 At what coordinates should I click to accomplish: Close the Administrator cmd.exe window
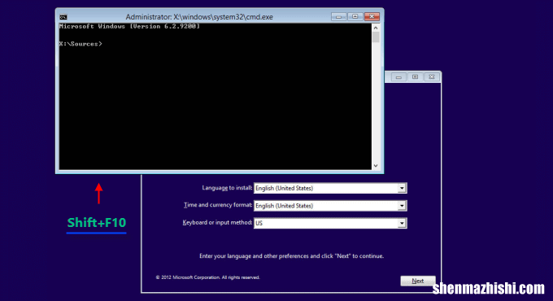tap(372, 16)
